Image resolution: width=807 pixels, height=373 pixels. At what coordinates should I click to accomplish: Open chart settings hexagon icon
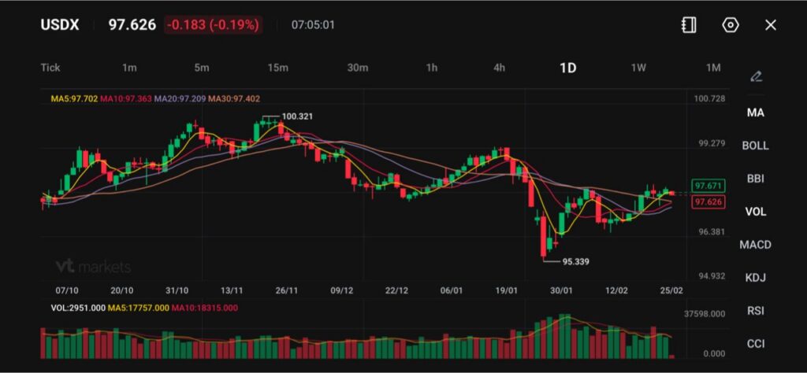tap(731, 25)
